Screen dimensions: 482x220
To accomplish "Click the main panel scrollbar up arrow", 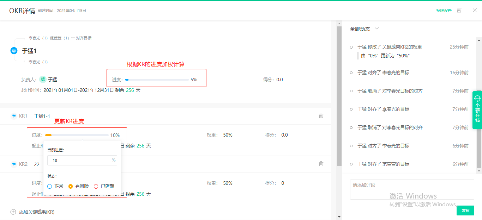I will (339, 23).
